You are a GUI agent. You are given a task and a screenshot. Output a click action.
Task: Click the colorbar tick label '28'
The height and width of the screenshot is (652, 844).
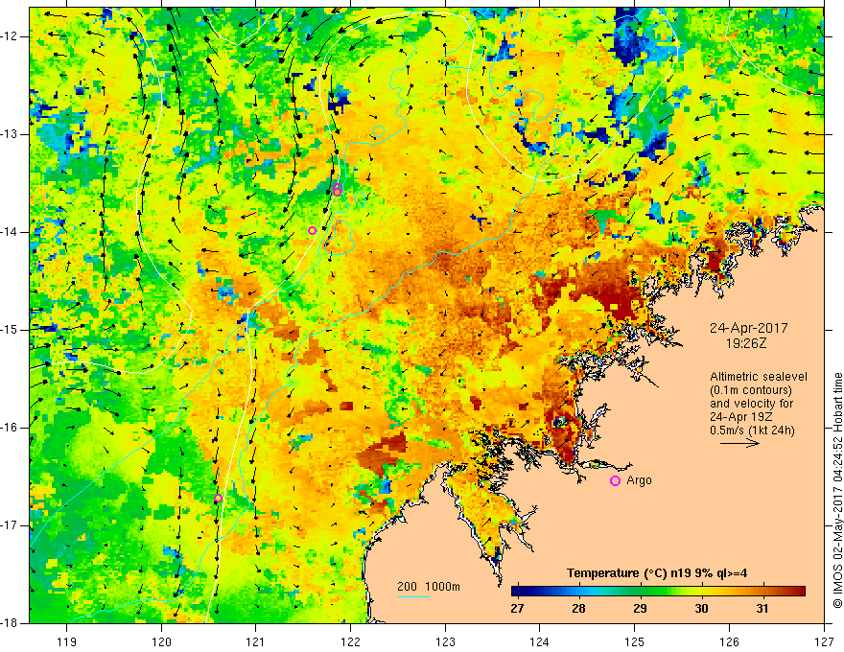[578, 609]
